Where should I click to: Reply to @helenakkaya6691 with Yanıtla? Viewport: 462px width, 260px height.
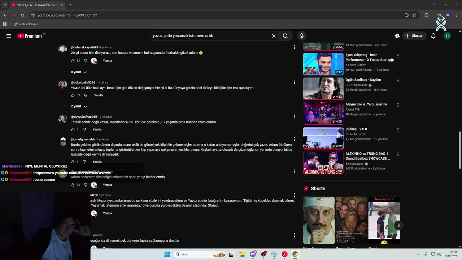coord(107,61)
